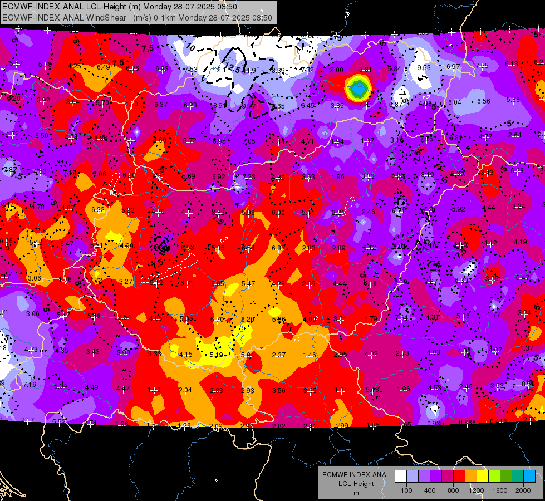Click the wind shear value '3.01'

340,319
